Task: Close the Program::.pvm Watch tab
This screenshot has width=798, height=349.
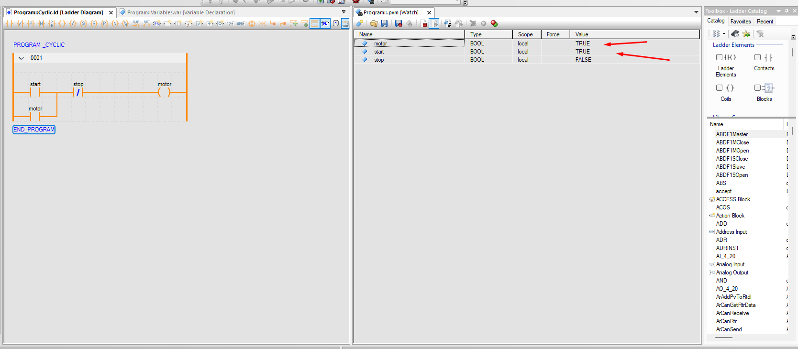Action: point(429,13)
